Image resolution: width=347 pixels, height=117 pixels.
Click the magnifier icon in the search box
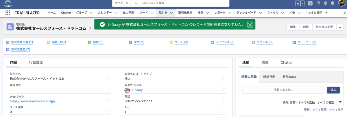click(x=136, y=3)
